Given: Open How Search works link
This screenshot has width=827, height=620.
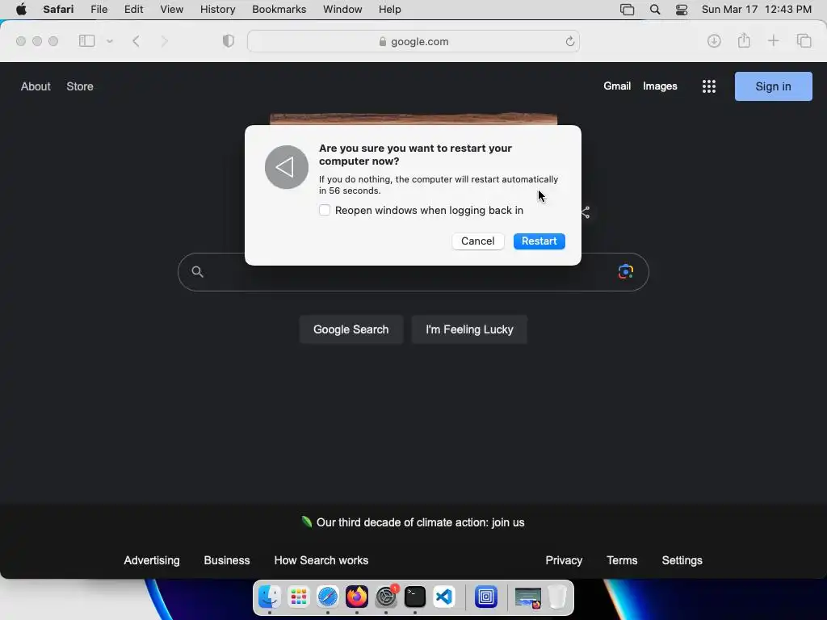Looking at the screenshot, I should (321, 560).
